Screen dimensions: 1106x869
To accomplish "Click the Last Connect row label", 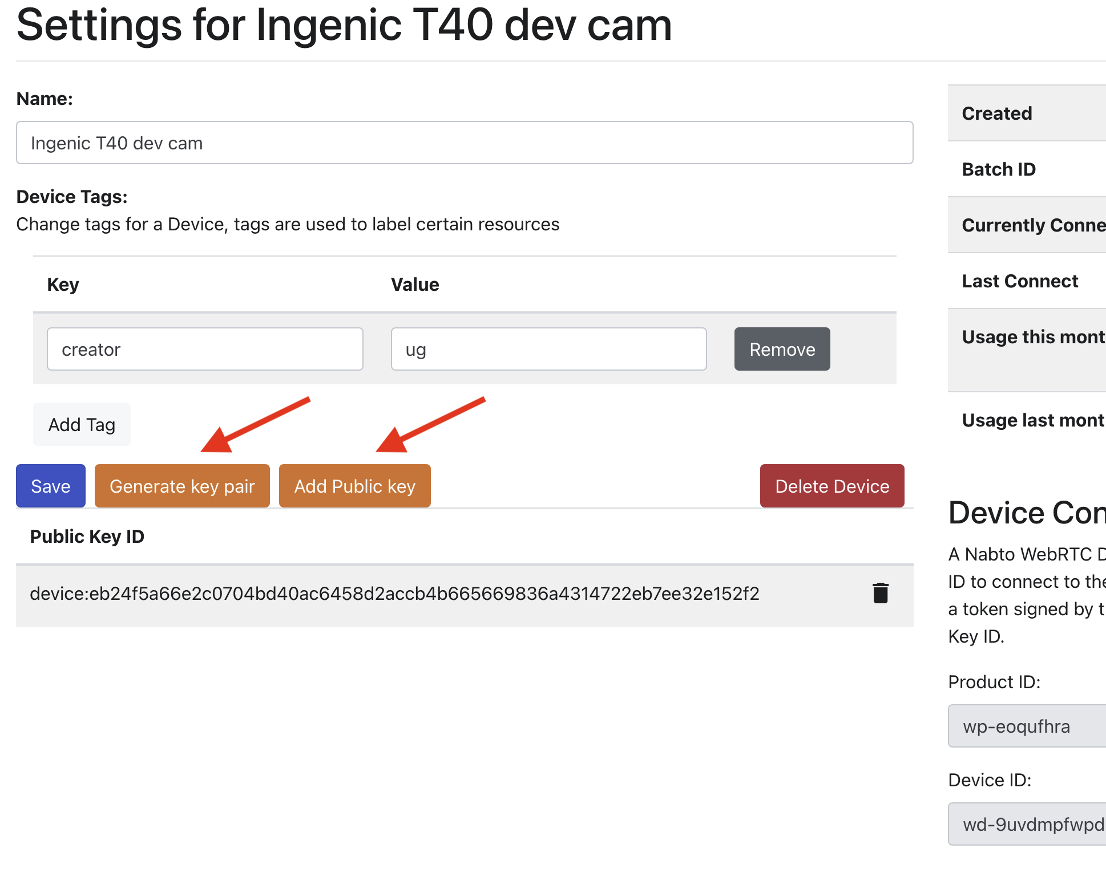I will pos(1020,281).
